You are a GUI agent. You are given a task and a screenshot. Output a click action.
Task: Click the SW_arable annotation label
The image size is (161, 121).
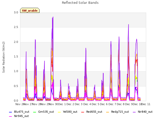coord(30,11)
